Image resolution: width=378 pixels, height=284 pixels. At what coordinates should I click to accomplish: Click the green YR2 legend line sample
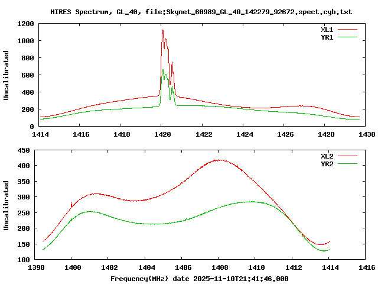click(348, 163)
